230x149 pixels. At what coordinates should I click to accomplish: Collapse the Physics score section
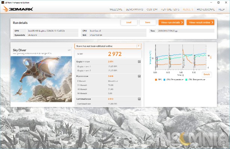[139, 76]
